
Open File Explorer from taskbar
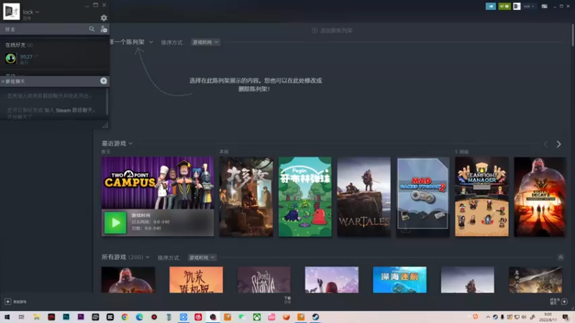tap(37, 317)
